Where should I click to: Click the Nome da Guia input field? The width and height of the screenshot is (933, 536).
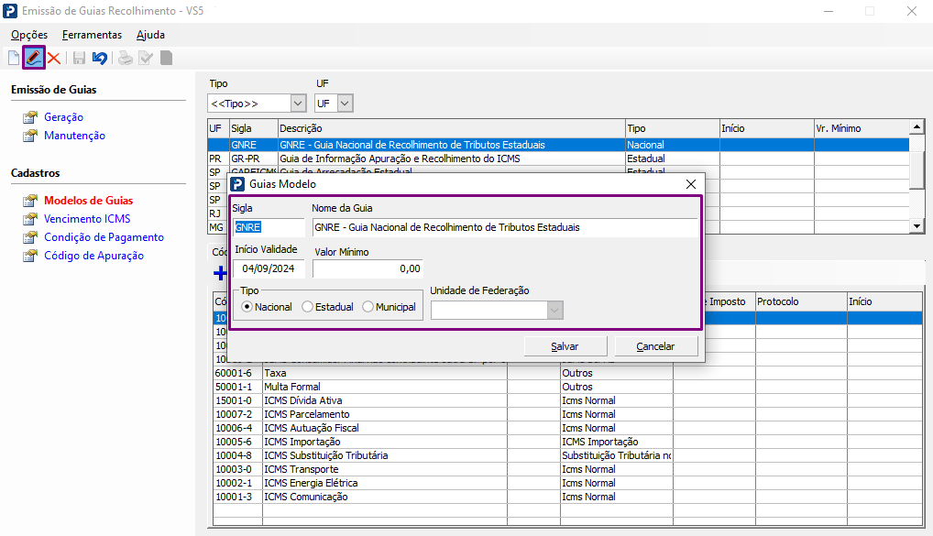[x=505, y=227]
